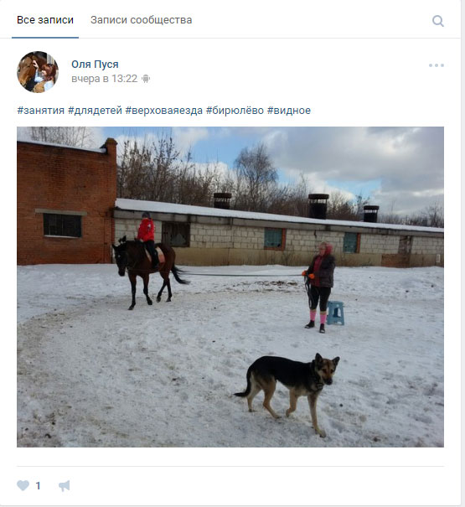Click the like count number 1
The width and height of the screenshot is (465, 507).
(x=38, y=485)
